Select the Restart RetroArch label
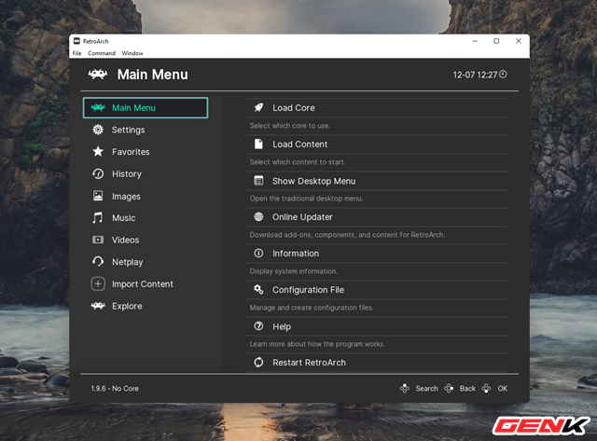Image resolution: width=597 pixels, height=441 pixels. click(309, 363)
